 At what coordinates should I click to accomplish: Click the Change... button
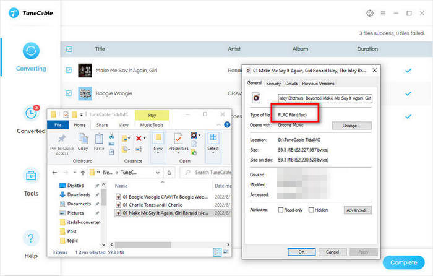[351, 126]
